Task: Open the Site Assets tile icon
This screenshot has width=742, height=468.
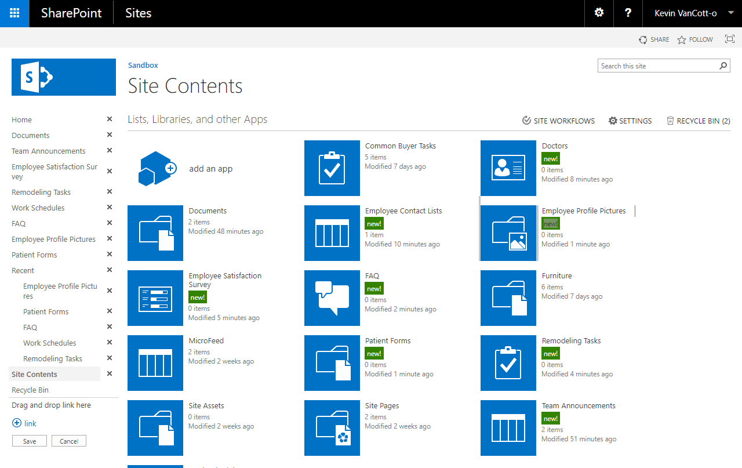Action: [x=155, y=428]
